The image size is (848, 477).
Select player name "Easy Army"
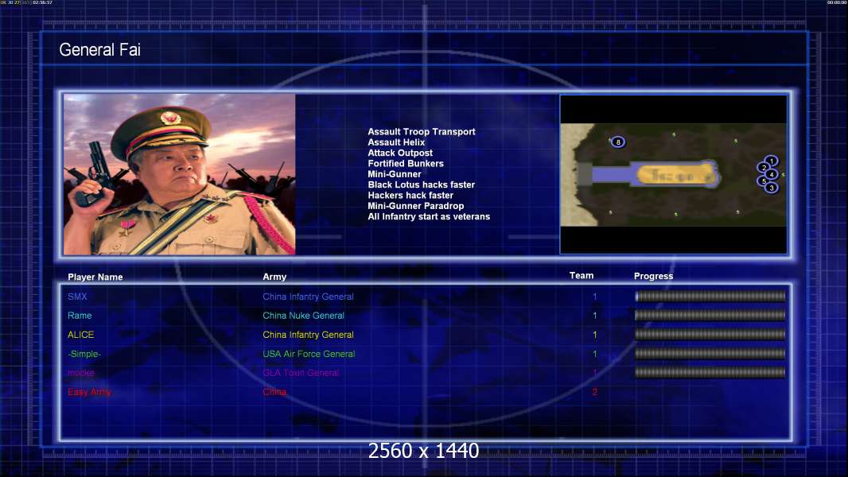point(89,392)
